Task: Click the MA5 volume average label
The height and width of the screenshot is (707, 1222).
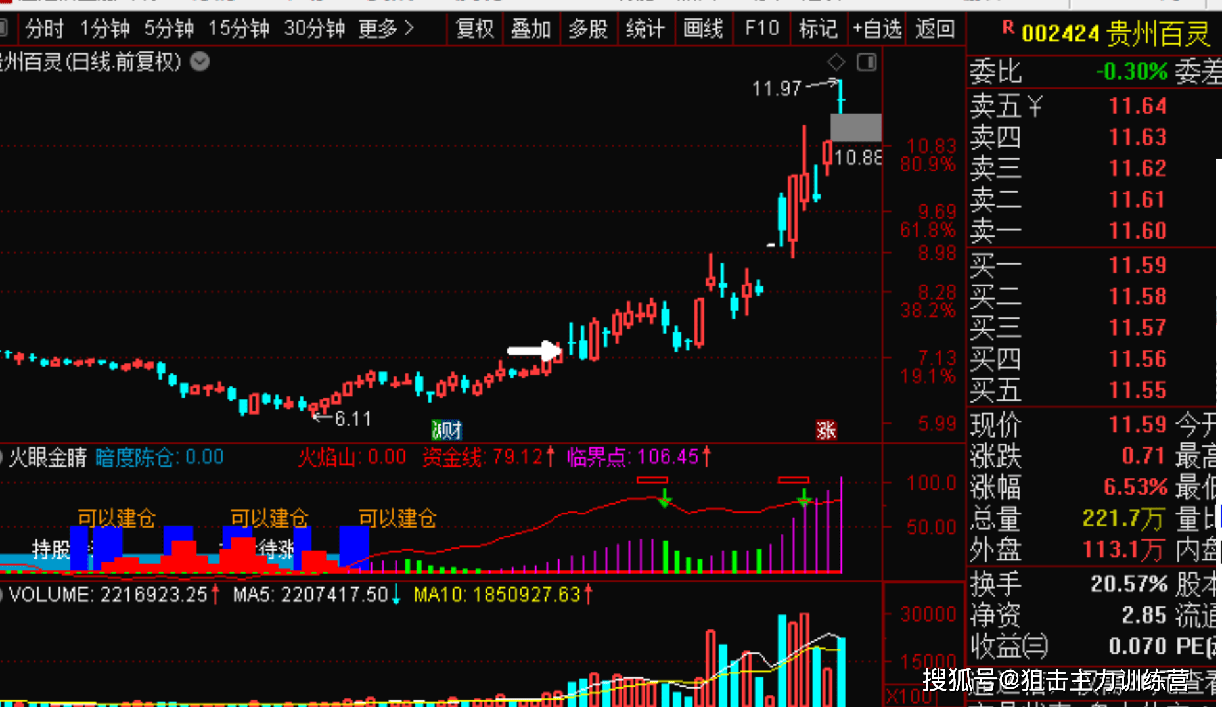Action: (x=317, y=595)
